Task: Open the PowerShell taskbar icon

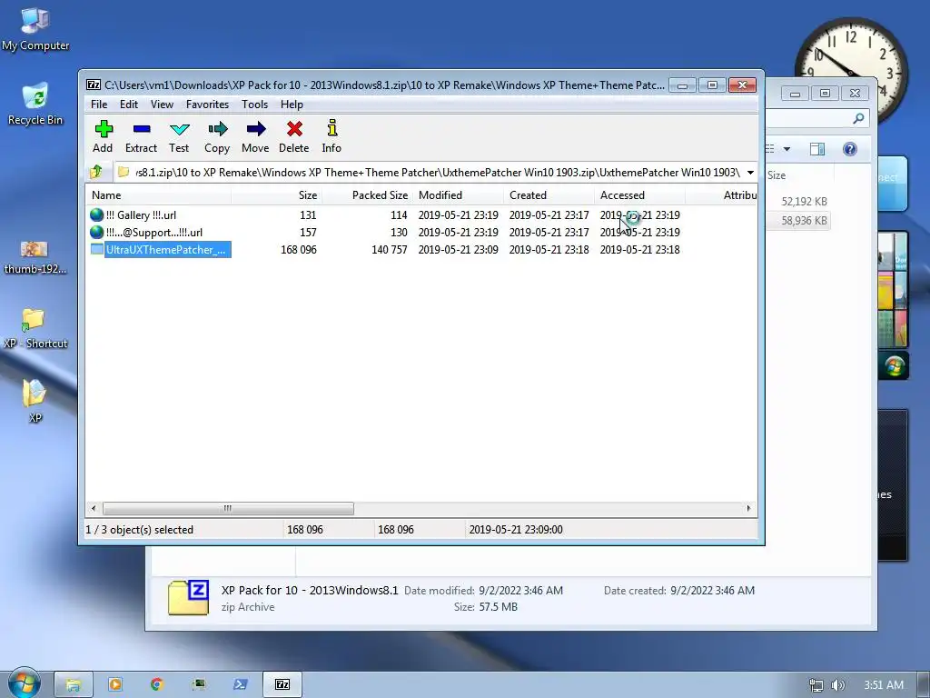Action: (x=240, y=684)
